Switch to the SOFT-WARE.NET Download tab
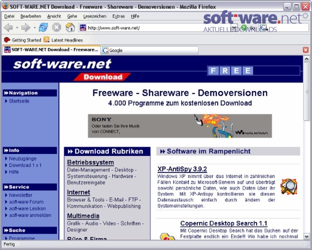This screenshot has height=250, width=312. pyautogui.click(x=51, y=50)
